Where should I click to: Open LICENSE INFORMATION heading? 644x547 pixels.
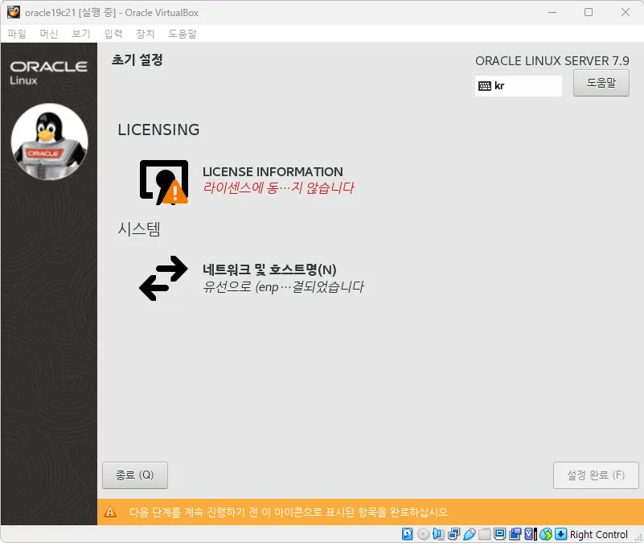(x=273, y=172)
